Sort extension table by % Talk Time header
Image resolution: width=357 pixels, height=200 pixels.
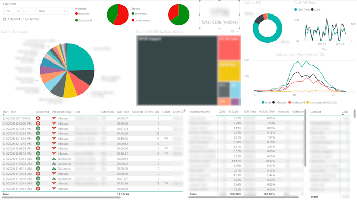point(267,111)
